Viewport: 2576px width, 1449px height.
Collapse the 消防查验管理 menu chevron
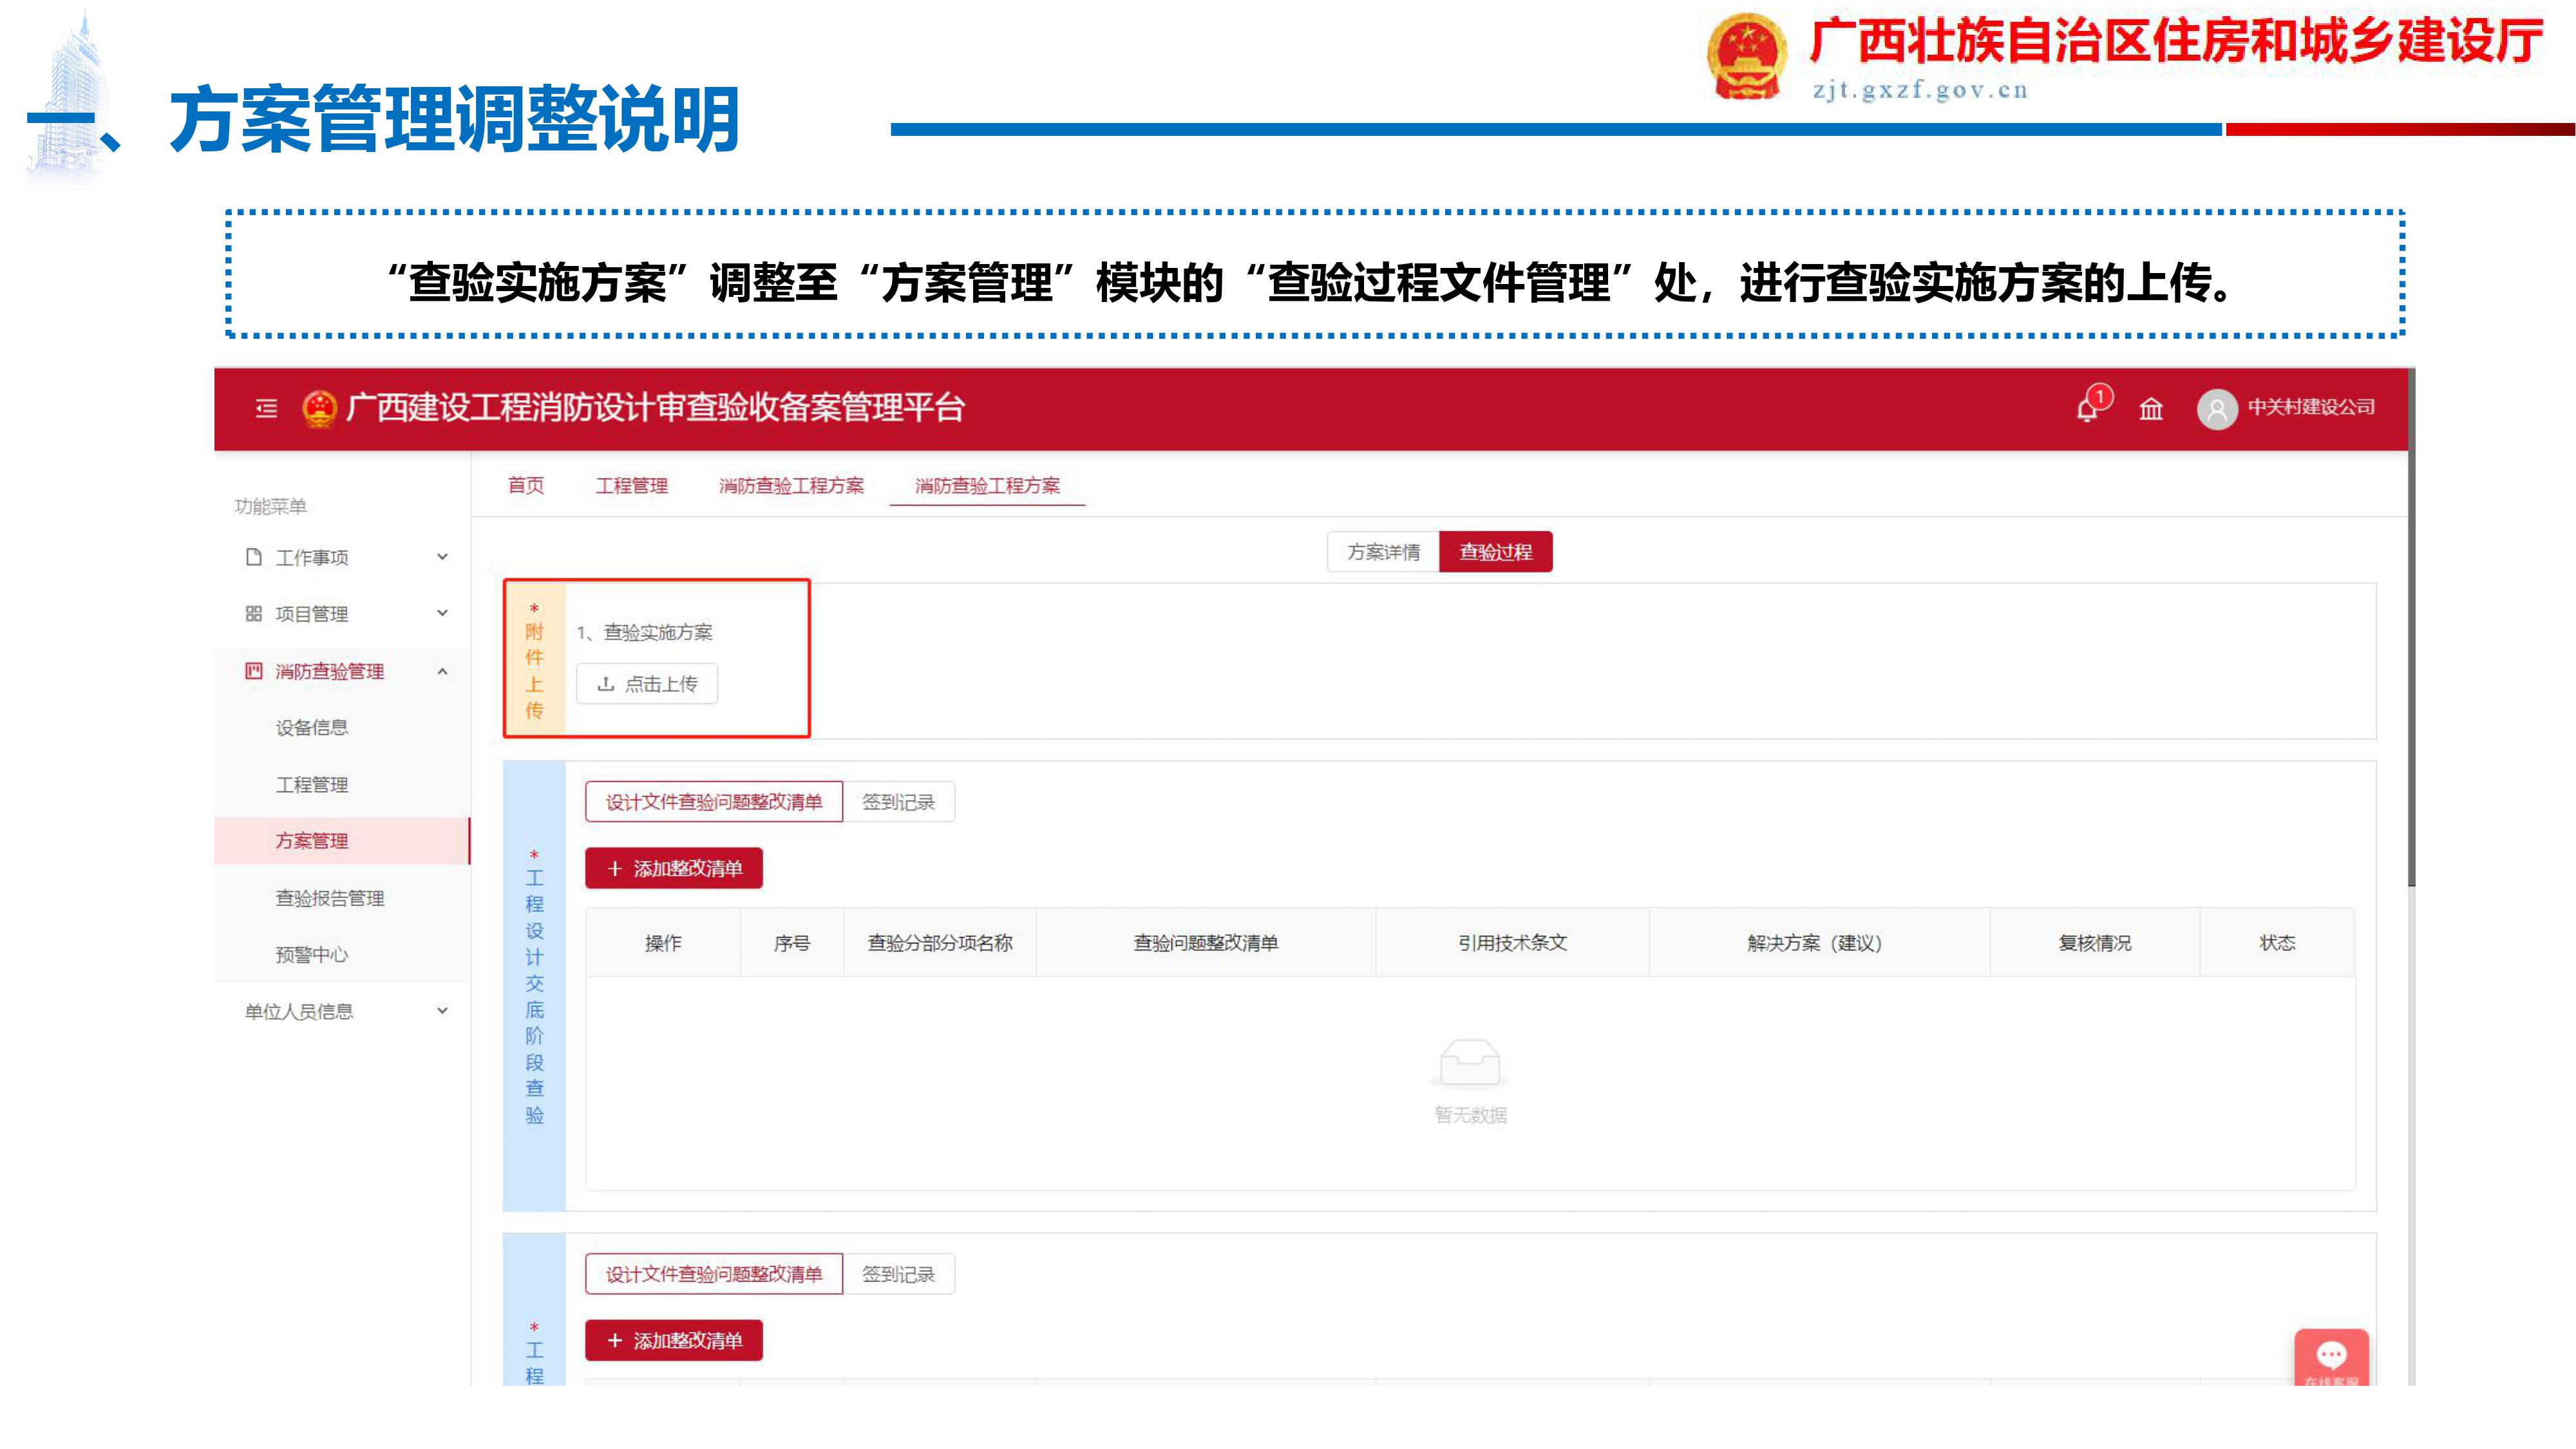click(x=442, y=671)
